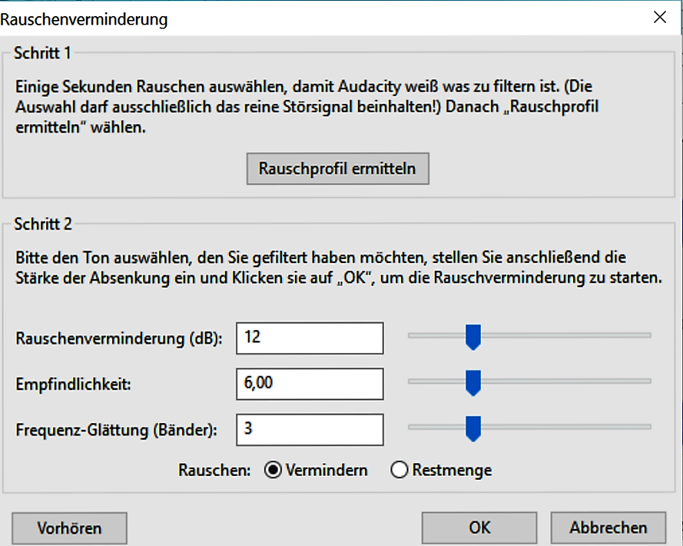Click the Empfindlichkeit slider handle
This screenshot has width=683, height=546.
tap(473, 382)
